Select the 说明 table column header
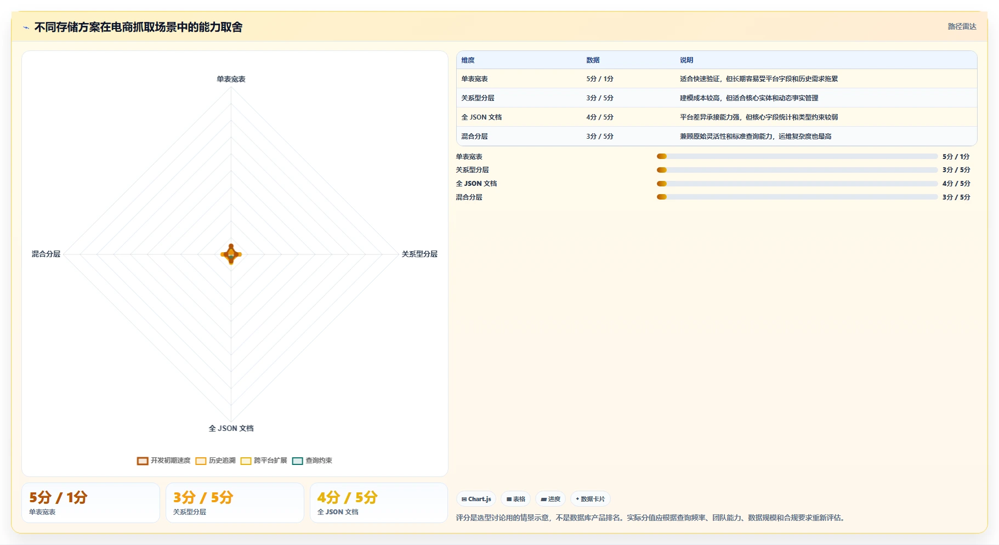The image size is (999, 545). point(686,60)
